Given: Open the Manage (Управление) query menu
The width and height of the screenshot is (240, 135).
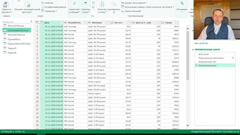Looking at the screenshot, I should click(x=49, y=11).
